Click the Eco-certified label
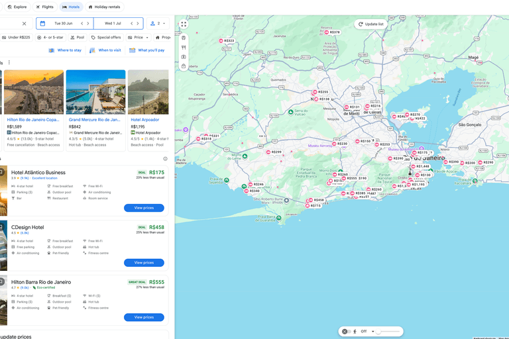Image resolution: width=509 pixels, height=339 pixels. coord(46,287)
